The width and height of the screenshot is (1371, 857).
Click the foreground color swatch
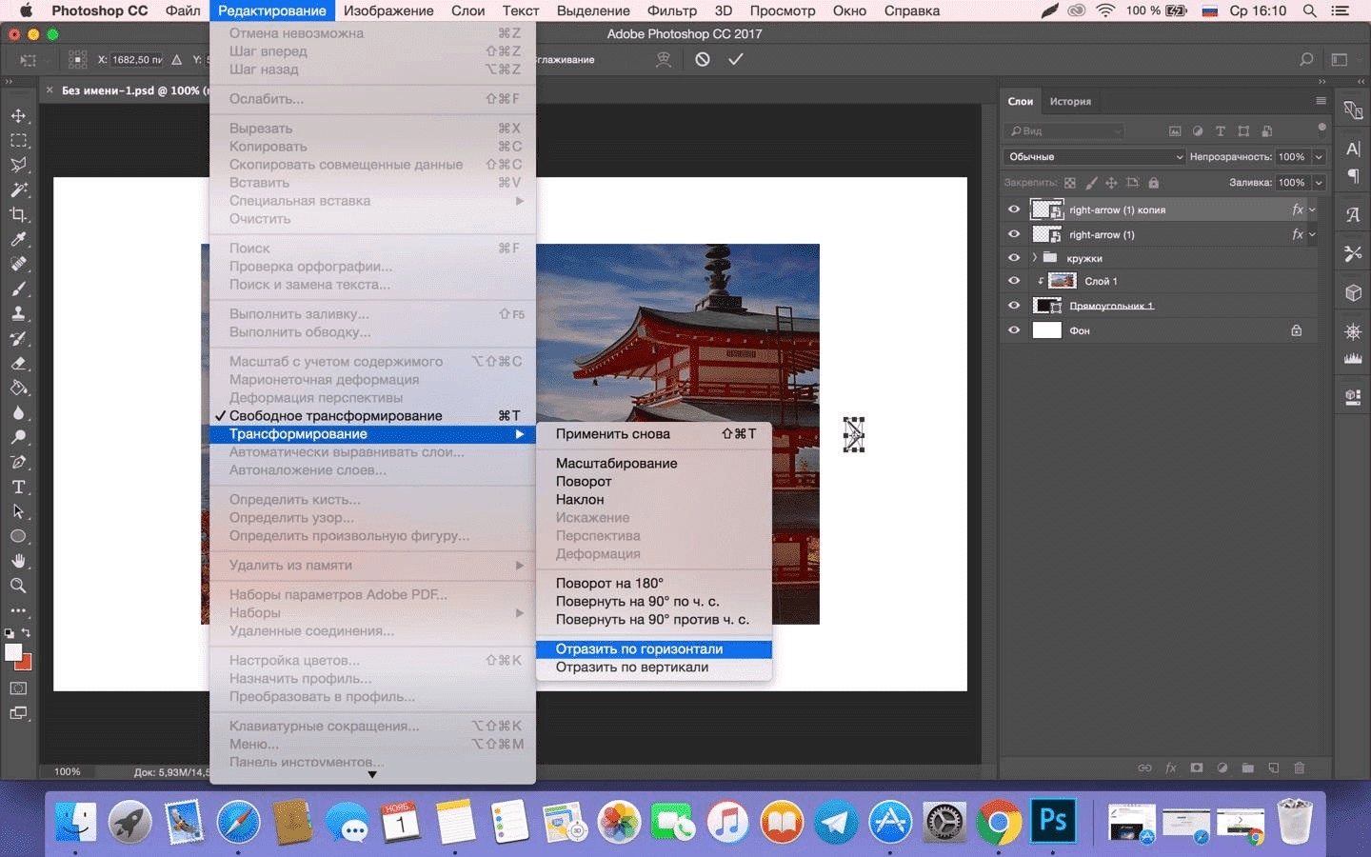[12, 652]
